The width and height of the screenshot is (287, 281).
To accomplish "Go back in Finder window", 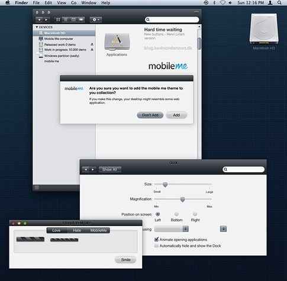I will (x=39, y=20).
